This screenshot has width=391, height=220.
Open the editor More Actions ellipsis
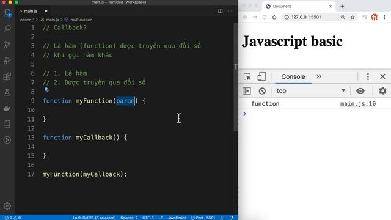[x=230, y=11]
